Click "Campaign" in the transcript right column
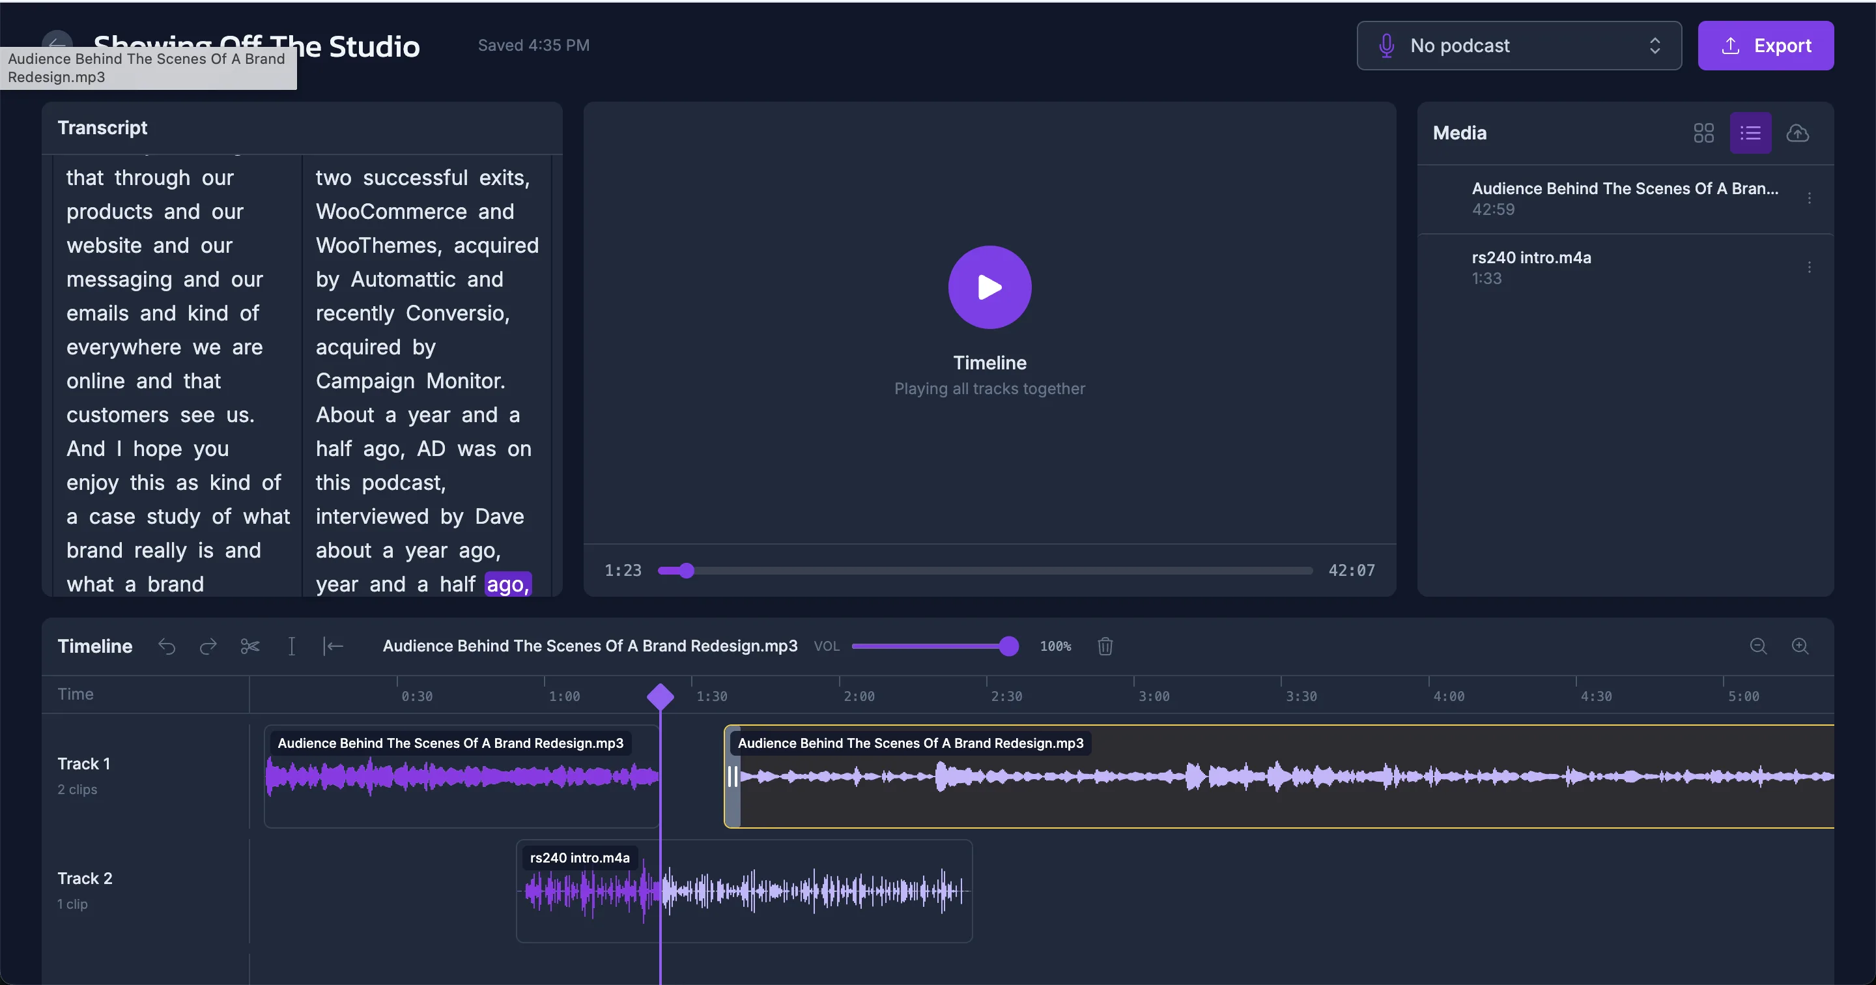Image resolution: width=1876 pixels, height=985 pixels. click(365, 380)
